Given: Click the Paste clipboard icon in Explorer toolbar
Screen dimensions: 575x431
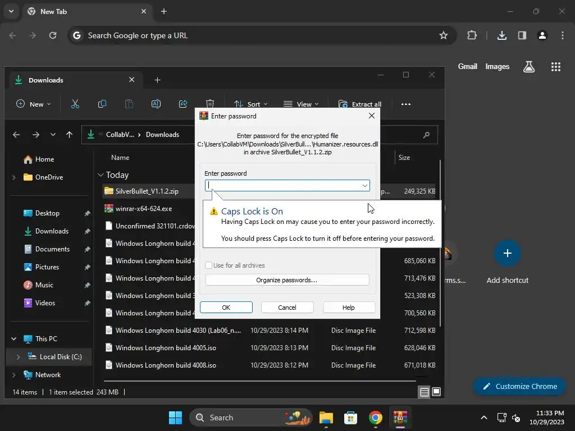Looking at the screenshot, I should [129, 104].
